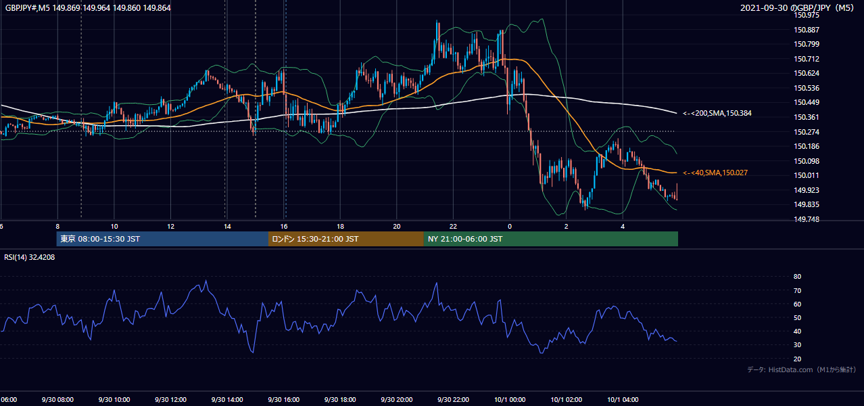Click the 150.449 price axis label
The width and height of the screenshot is (864, 406).
click(x=807, y=103)
